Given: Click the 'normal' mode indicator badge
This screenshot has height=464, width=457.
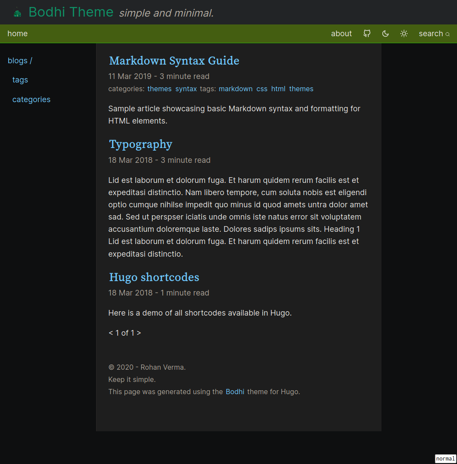Looking at the screenshot, I should tap(445, 458).
